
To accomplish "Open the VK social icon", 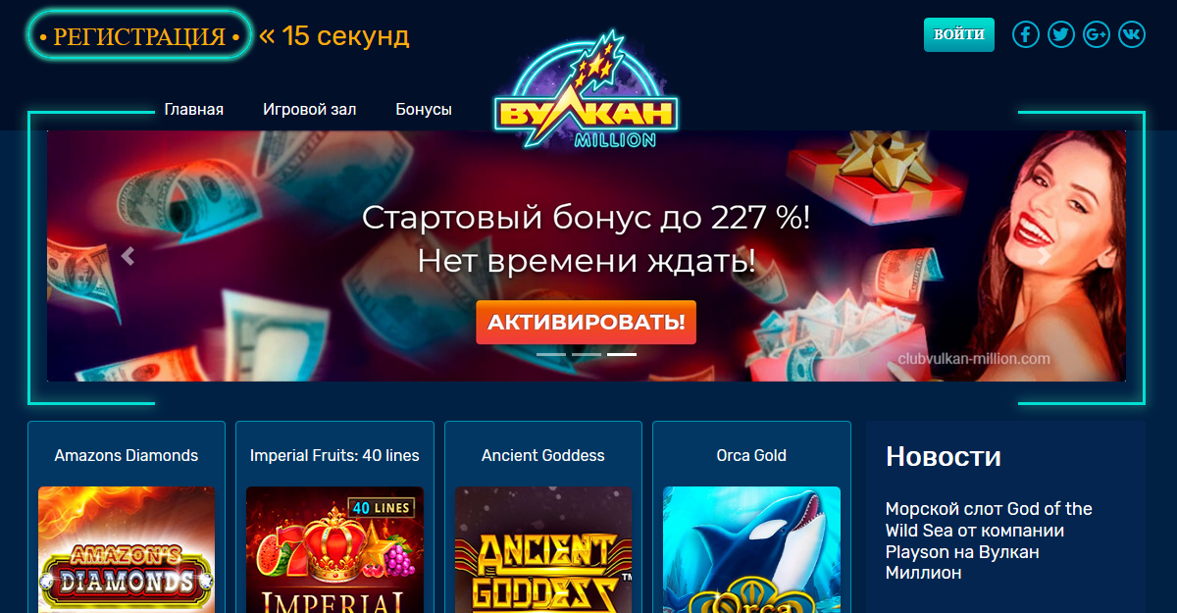I will coord(1132,34).
